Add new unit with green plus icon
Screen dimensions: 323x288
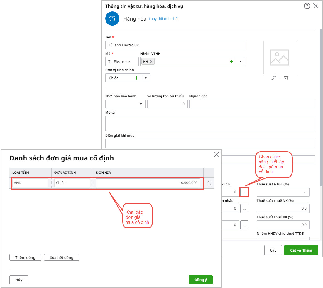(136, 78)
